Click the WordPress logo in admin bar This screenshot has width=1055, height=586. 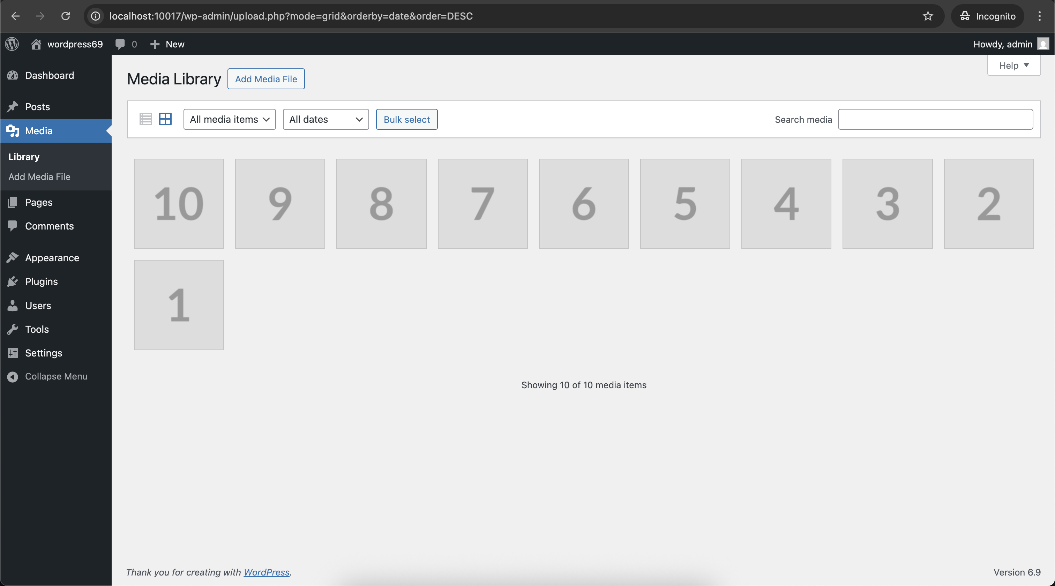[x=12, y=44]
